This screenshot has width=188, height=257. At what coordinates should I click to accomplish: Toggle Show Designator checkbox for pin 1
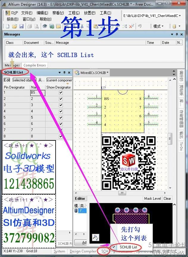pyautogui.click(x=61, y=93)
